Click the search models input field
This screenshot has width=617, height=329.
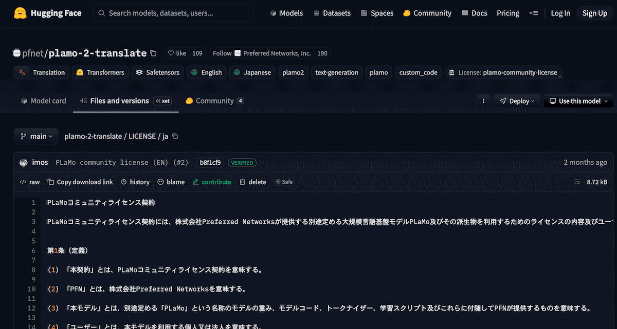173,13
